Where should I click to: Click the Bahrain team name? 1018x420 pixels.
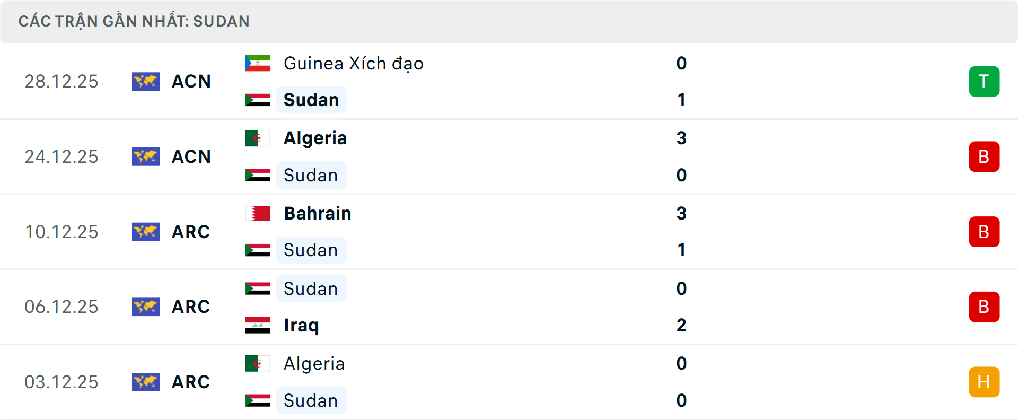[x=318, y=213]
